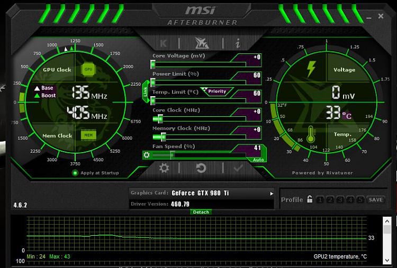Expand the graphics card selector arrow
The width and height of the screenshot is (397, 268).
point(272,193)
